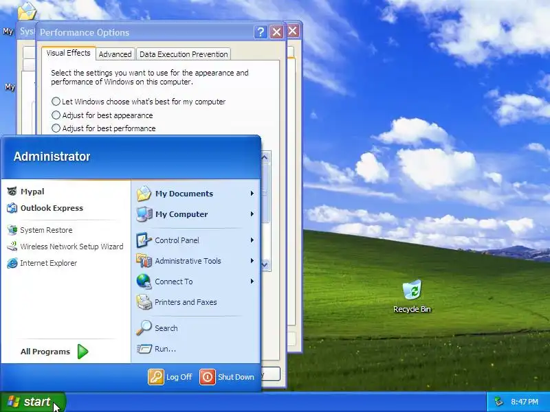Viewport: 550px width, 412px height.
Task: Click Shut Down text label
Action: click(236, 377)
